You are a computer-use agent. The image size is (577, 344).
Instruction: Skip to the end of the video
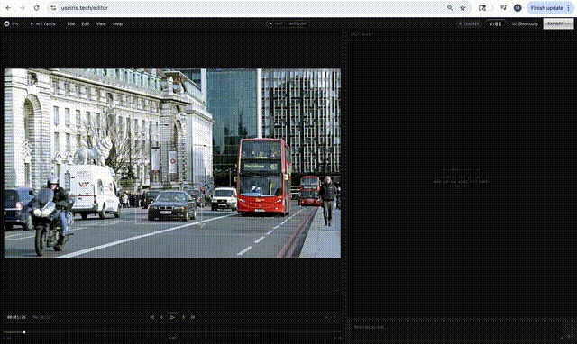point(192,317)
